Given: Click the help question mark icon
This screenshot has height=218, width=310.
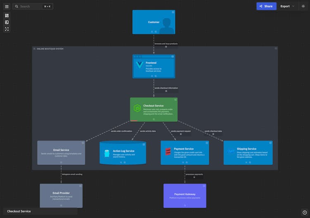Looking at the screenshot, I should pos(305,213).
